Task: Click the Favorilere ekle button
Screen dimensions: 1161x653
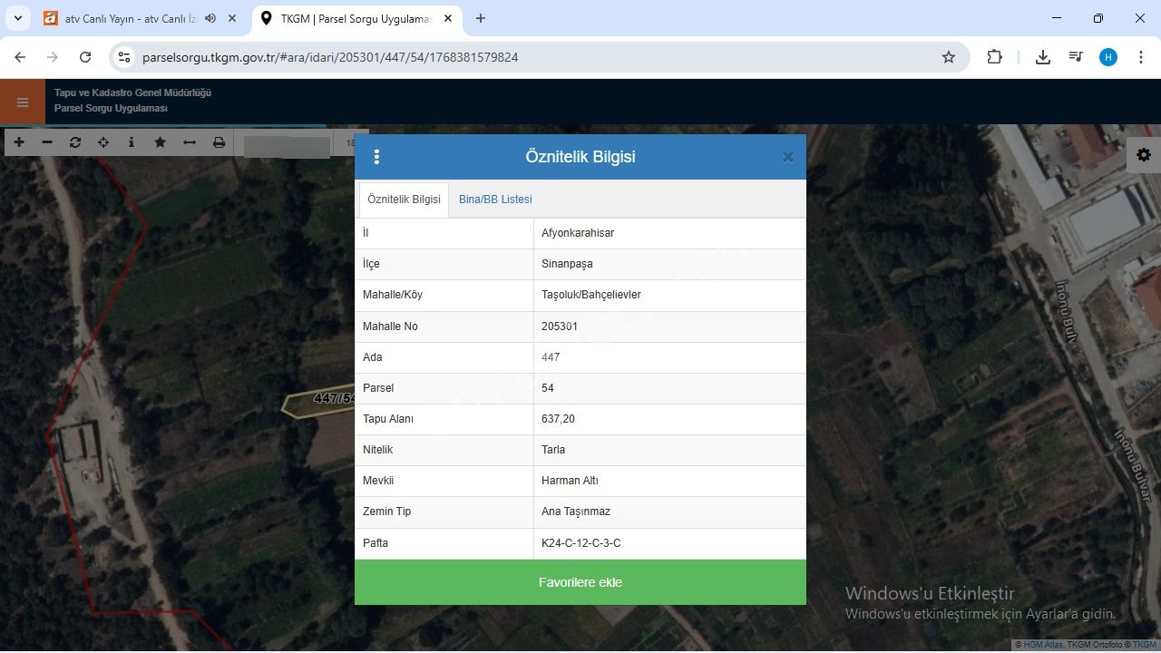Action: pyautogui.click(x=580, y=582)
